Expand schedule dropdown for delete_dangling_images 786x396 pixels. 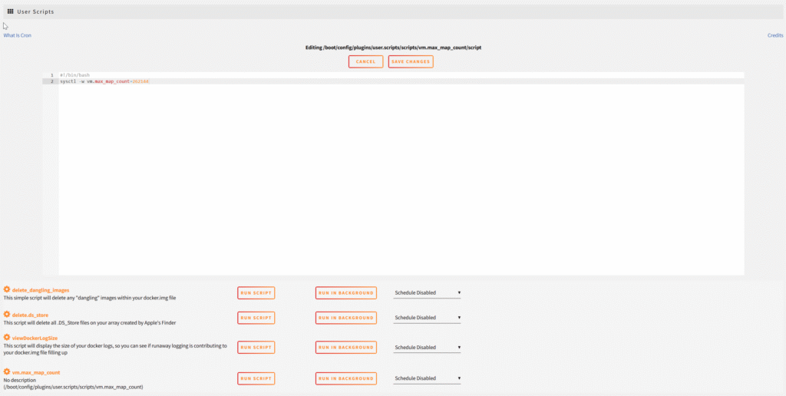(x=427, y=292)
